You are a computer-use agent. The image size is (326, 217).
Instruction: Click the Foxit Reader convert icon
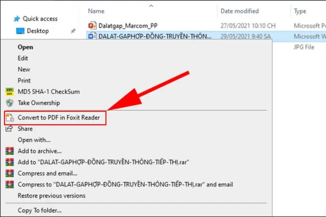click(10, 118)
